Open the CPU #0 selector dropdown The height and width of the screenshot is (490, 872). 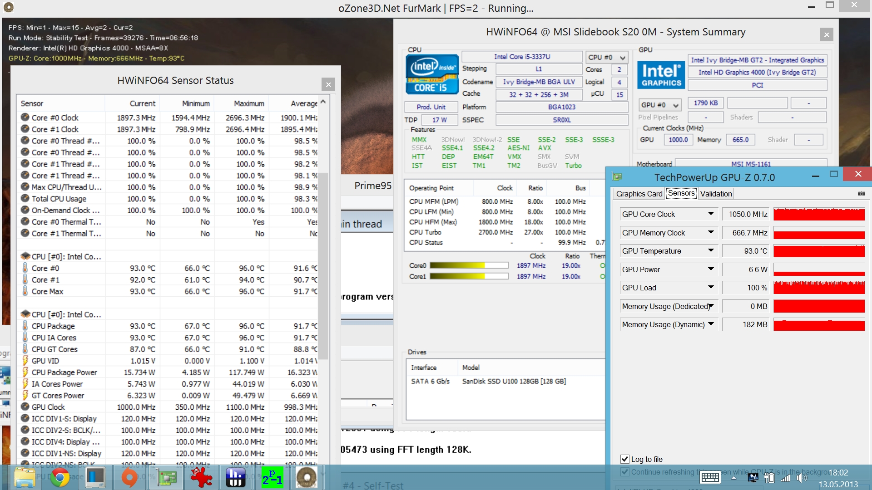tap(607, 57)
